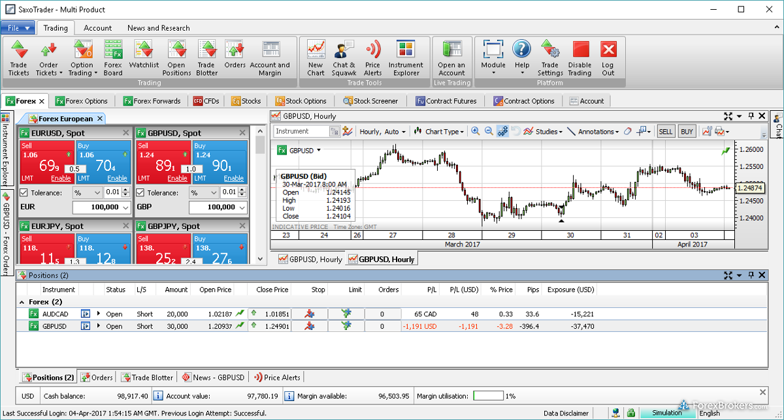Open the File menu
Viewport: 784px width, 420px height.
[18, 28]
